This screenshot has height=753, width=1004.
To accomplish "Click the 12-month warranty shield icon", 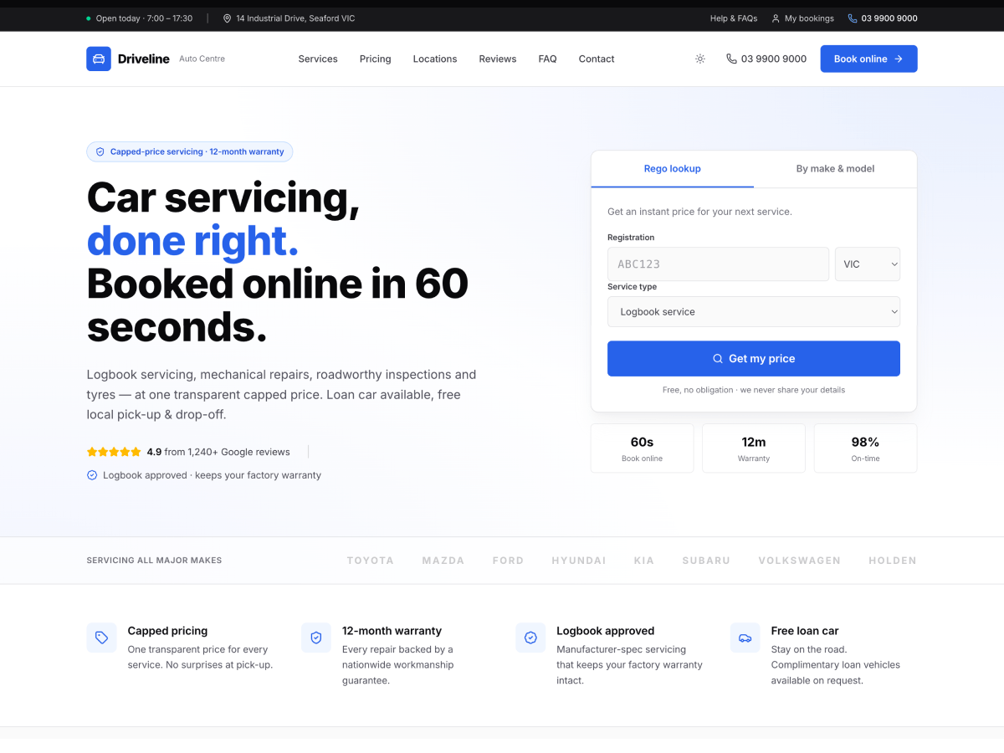I will 316,638.
